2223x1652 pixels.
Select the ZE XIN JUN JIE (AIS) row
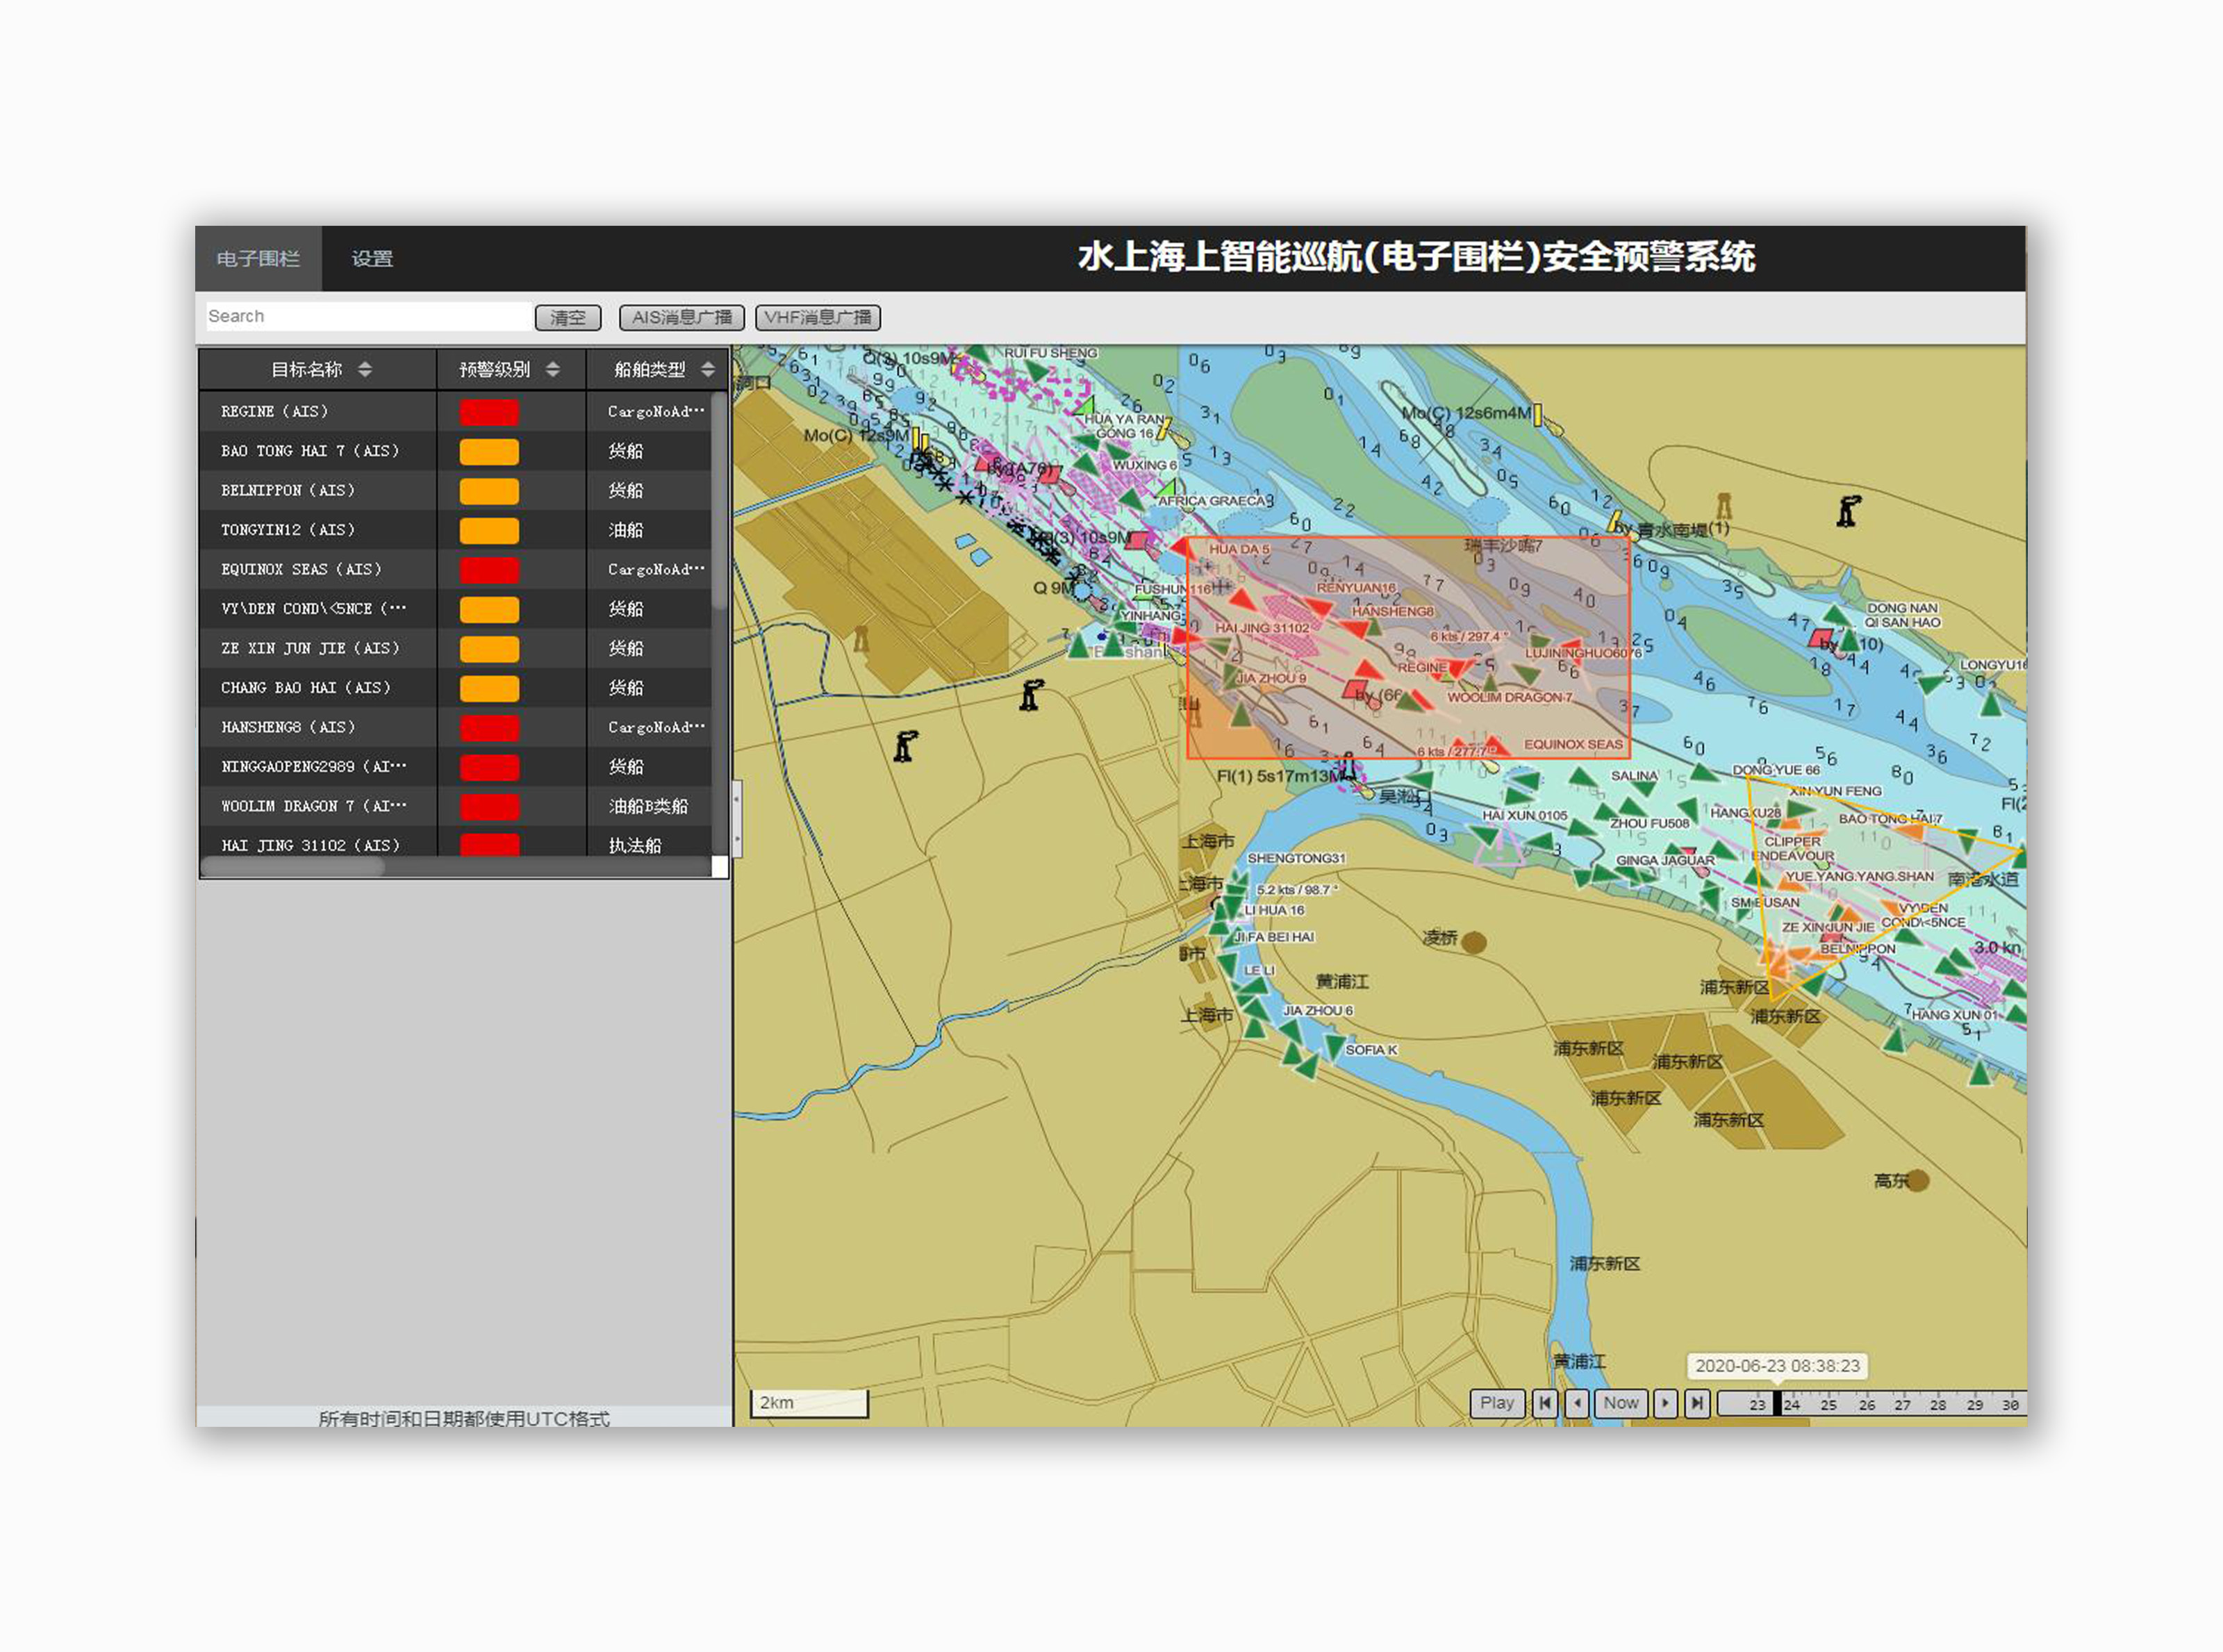coord(455,648)
